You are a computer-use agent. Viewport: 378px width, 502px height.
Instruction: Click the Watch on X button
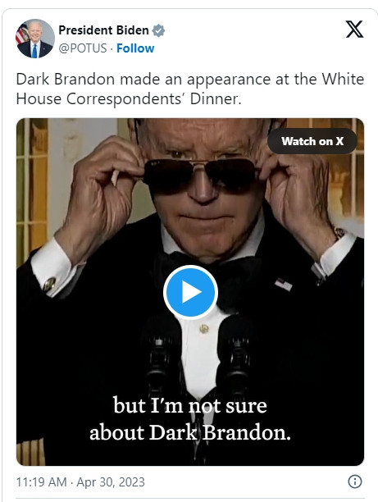(x=312, y=141)
